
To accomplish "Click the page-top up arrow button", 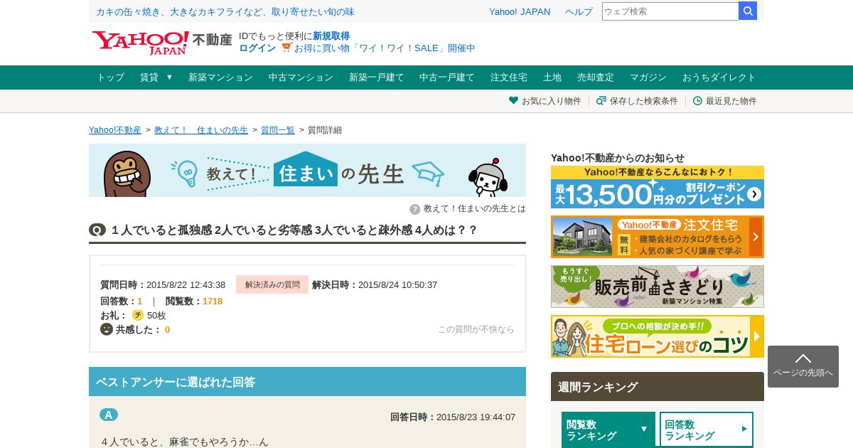I will click(803, 366).
